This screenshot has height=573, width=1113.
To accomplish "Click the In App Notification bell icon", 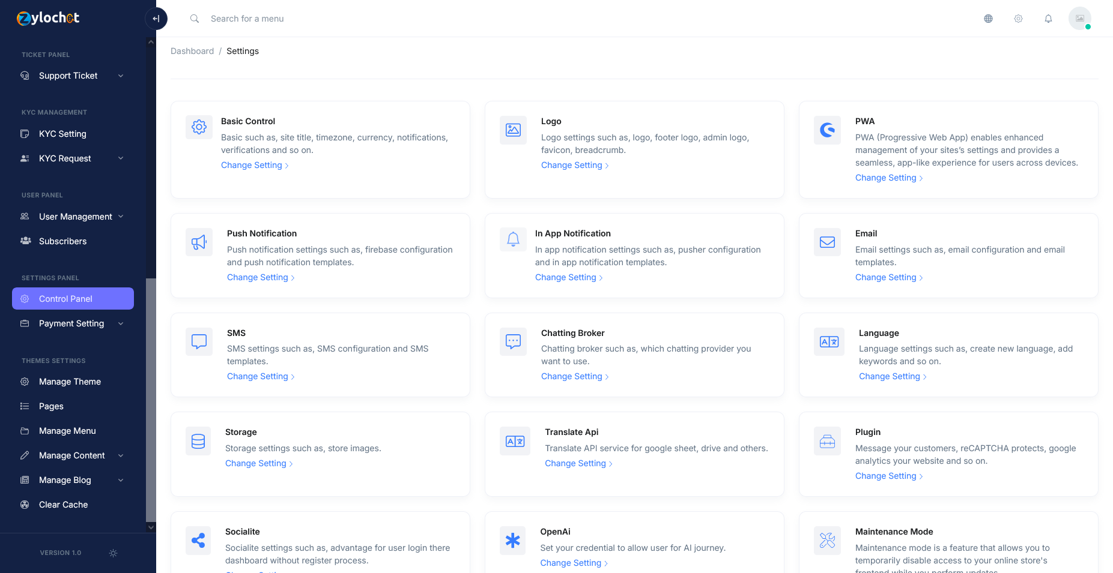I will click(x=513, y=239).
